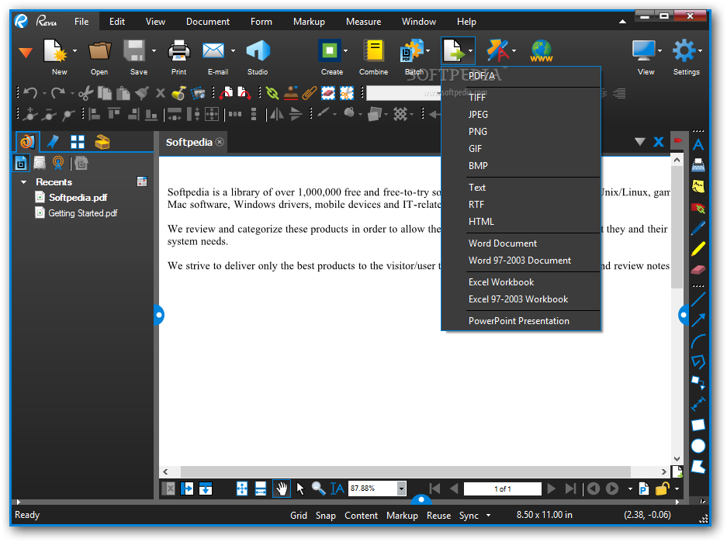Viewport: 727px width, 542px height.
Task: Click the Zoom magnifier tool
Action: (x=319, y=488)
